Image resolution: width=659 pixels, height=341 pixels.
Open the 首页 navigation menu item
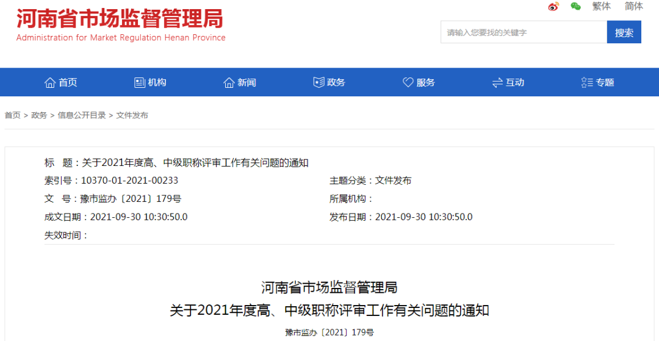[x=68, y=82]
